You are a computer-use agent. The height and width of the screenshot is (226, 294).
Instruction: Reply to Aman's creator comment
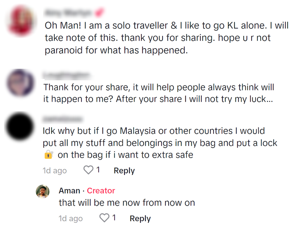(140, 219)
